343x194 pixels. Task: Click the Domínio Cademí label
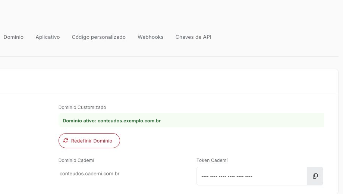pyautogui.click(x=76, y=160)
